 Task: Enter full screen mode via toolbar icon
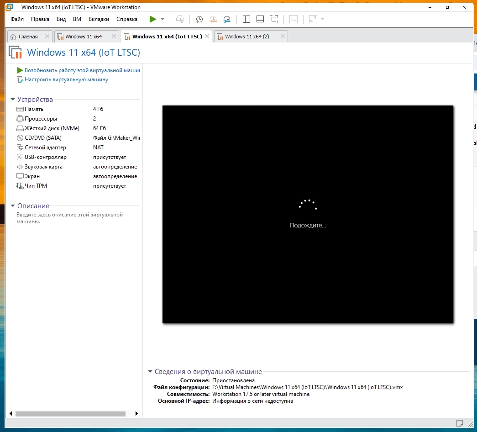pyautogui.click(x=274, y=19)
